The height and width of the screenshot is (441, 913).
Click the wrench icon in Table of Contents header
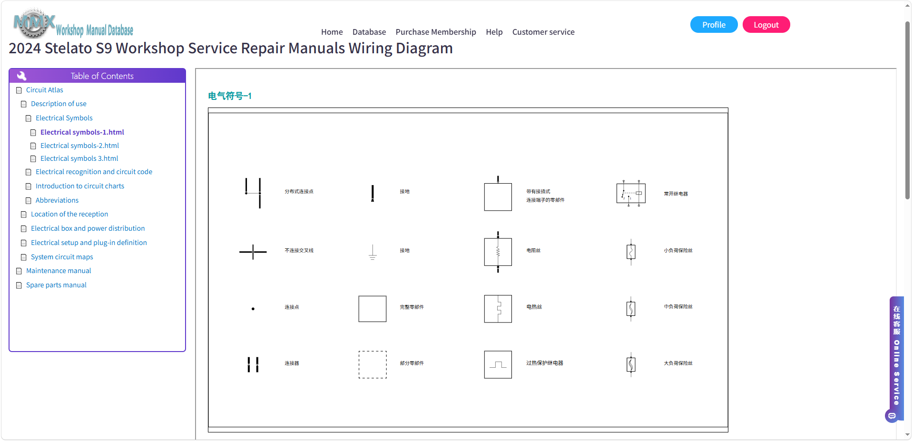[21, 76]
